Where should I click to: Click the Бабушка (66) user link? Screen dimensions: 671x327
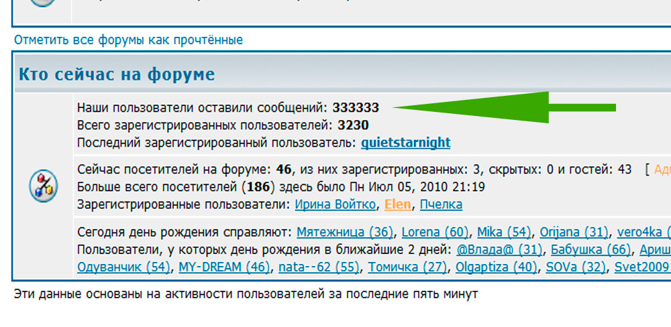[590, 250]
